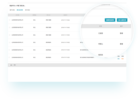Tick the first supplier row checkbox

9,20
